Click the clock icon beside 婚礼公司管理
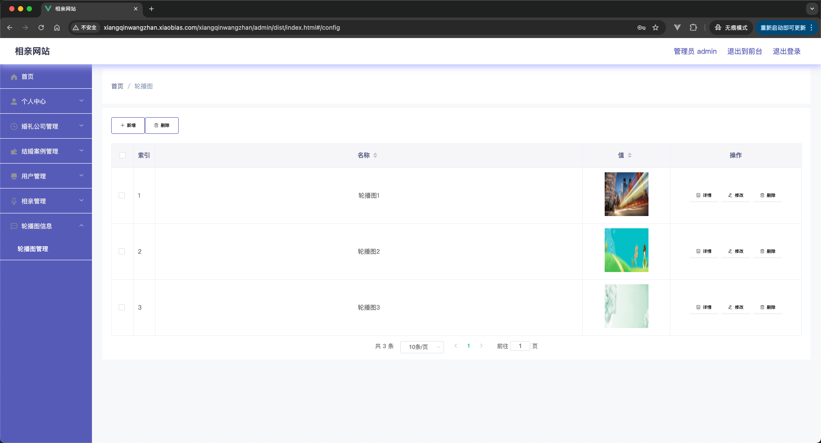Screen dimensions: 821x443 tap(14, 126)
